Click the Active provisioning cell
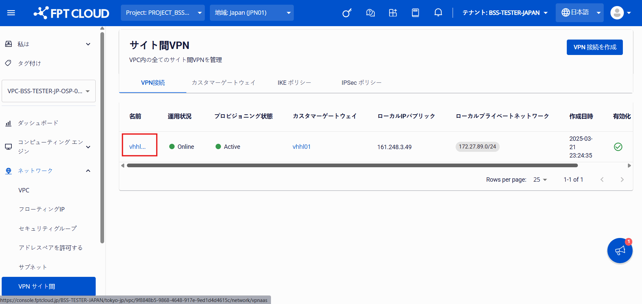Image resolution: width=642 pixels, height=304 pixels. [228, 146]
